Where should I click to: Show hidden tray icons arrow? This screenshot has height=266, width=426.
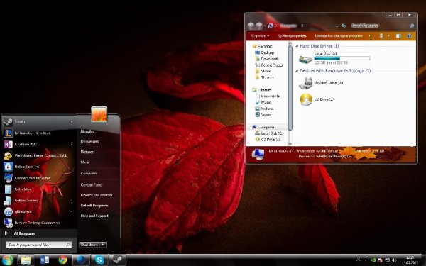[x=366, y=260]
